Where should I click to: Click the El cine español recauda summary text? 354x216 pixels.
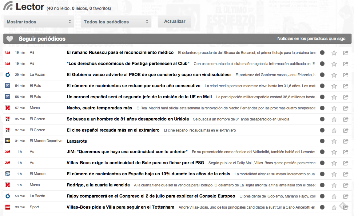coord(200,130)
